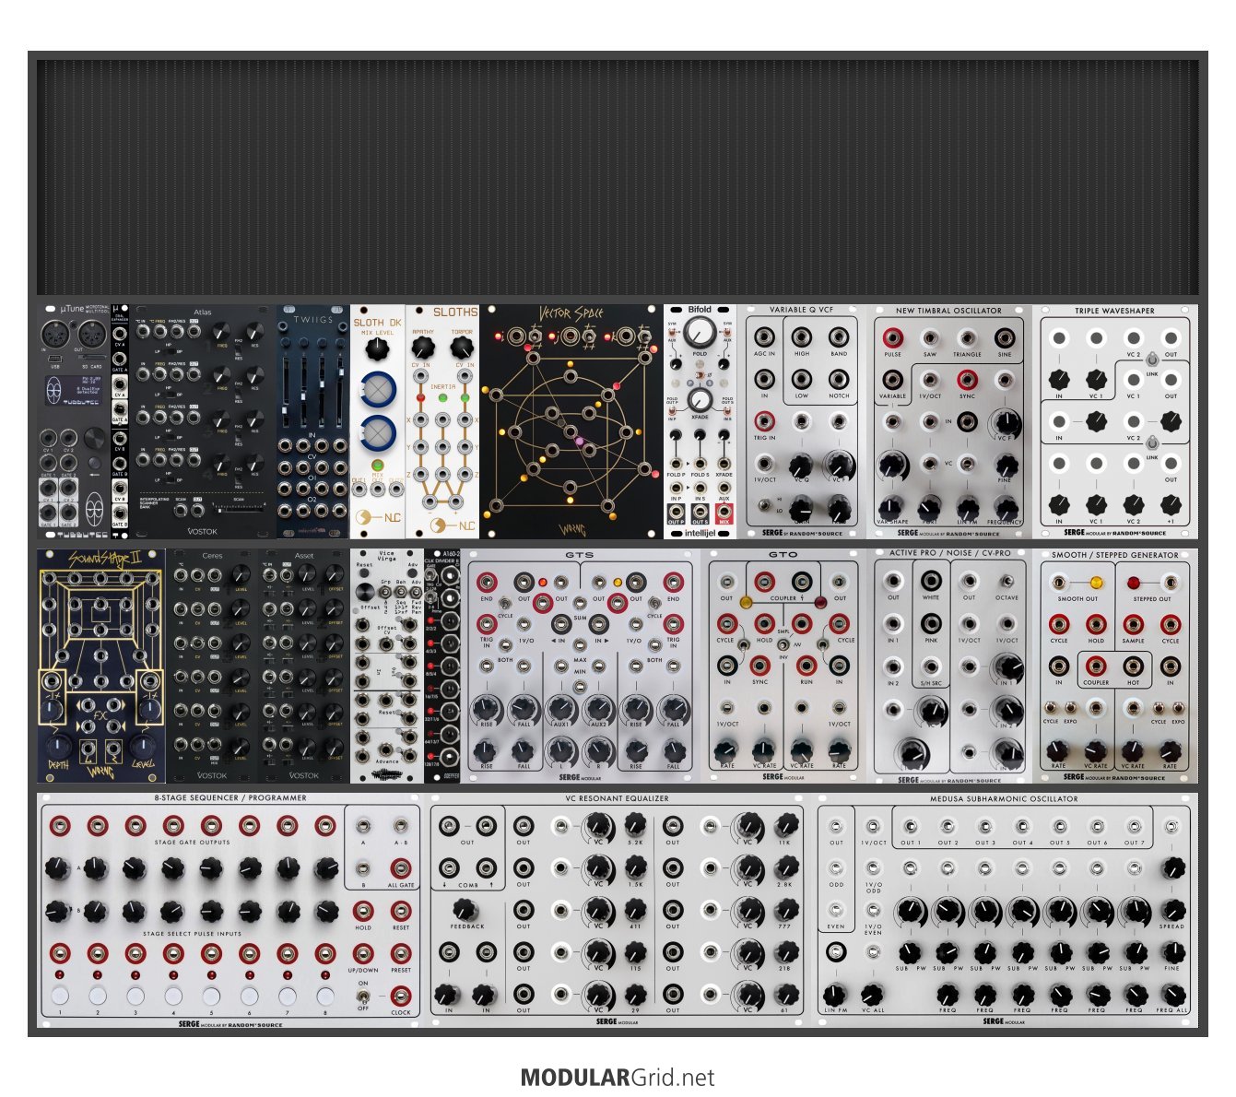The width and height of the screenshot is (1236, 1097).
Task: Click the RESET jack on 8-Stage Sequencer
Action: [401, 911]
